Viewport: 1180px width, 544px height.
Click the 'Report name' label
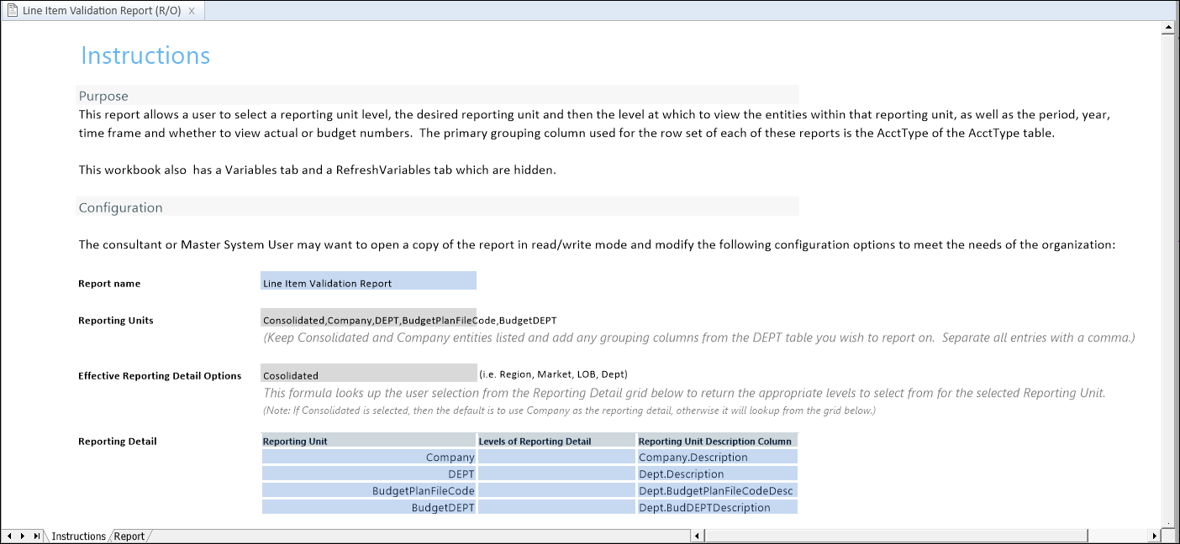109,284
